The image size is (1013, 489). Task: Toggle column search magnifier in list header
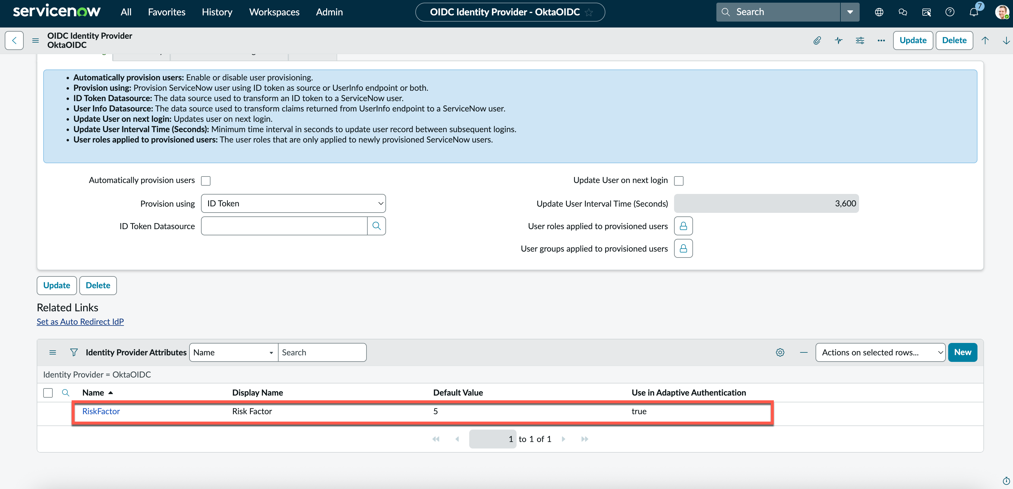coord(66,393)
